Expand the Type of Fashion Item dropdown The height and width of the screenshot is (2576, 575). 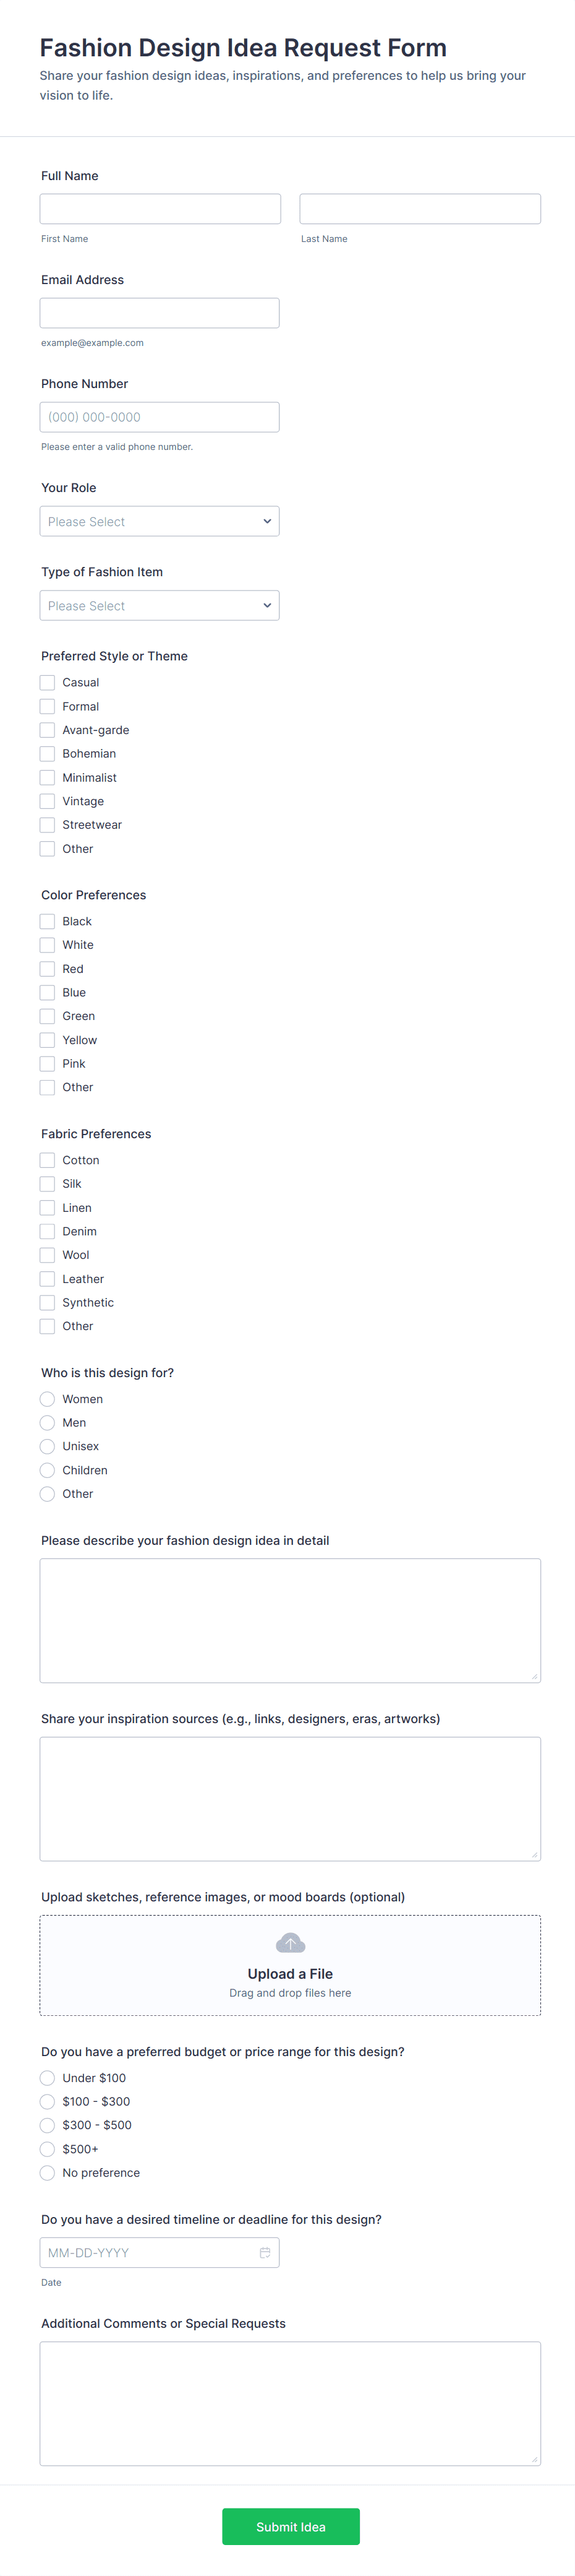(160, 605)
